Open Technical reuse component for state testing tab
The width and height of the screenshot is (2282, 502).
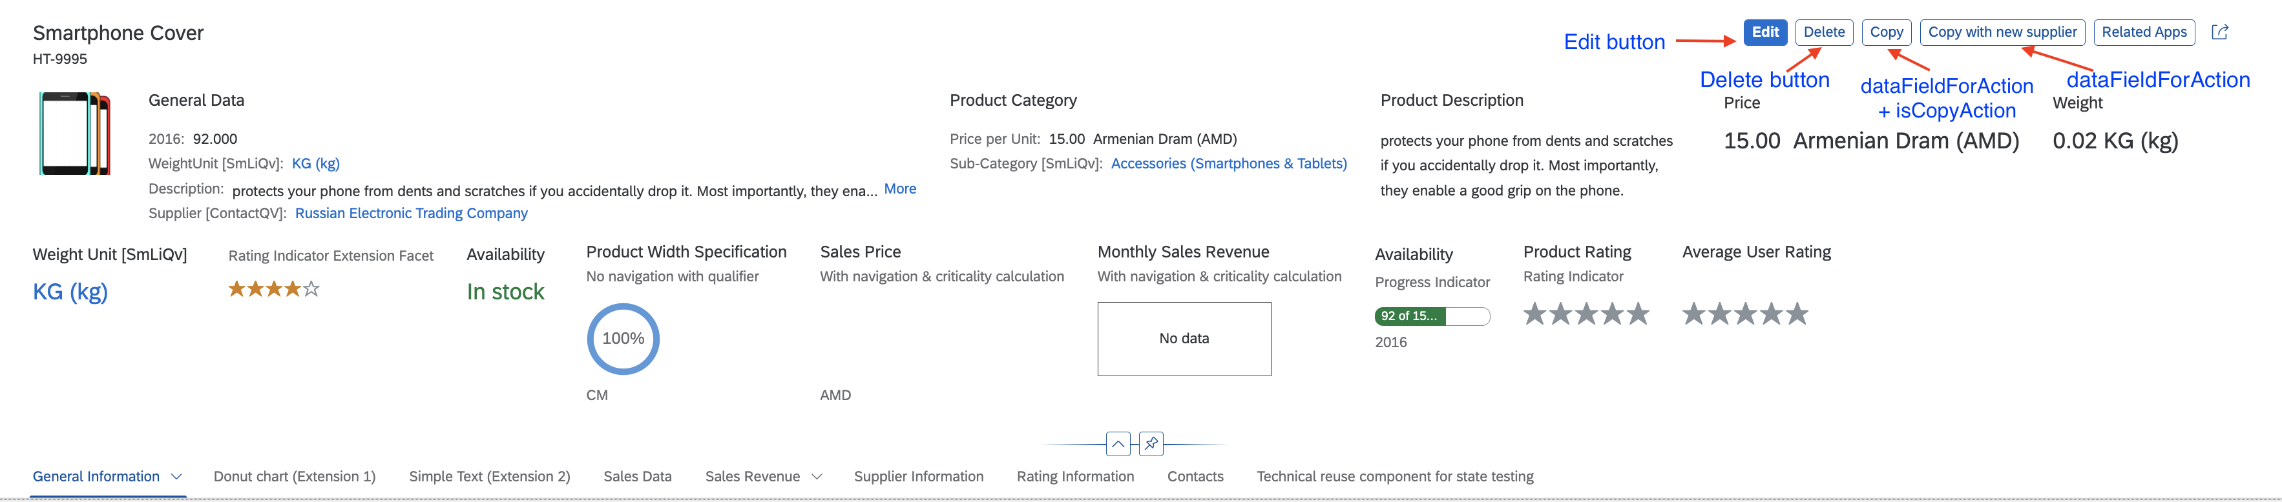pos(1394,476)
